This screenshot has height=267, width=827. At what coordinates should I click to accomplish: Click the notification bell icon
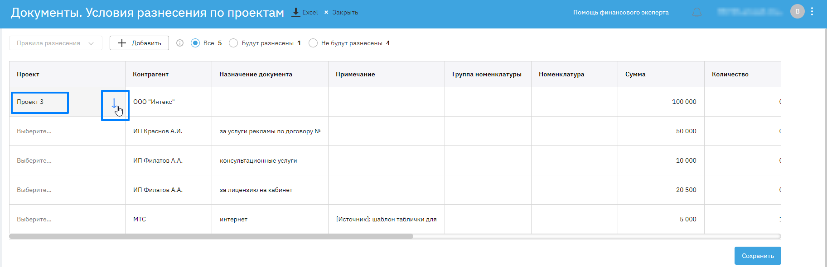(x=697, y=13)
